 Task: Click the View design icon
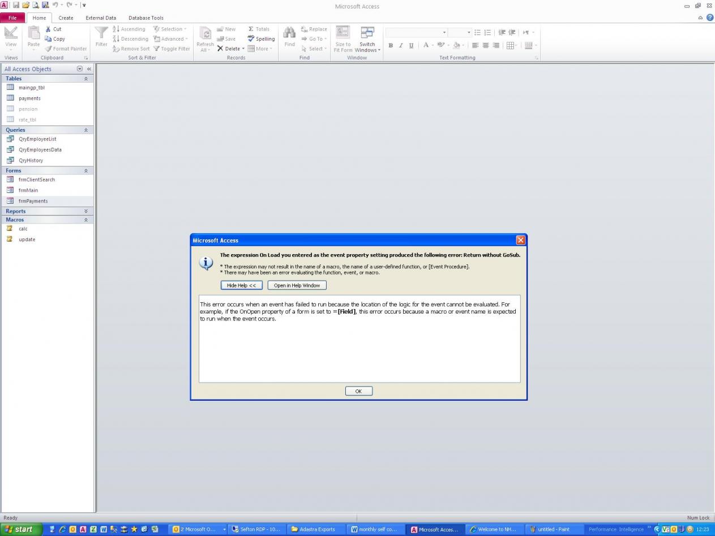(x=11, y=33)
